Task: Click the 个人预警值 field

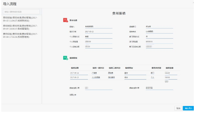Action: click(x=99, y=42)
